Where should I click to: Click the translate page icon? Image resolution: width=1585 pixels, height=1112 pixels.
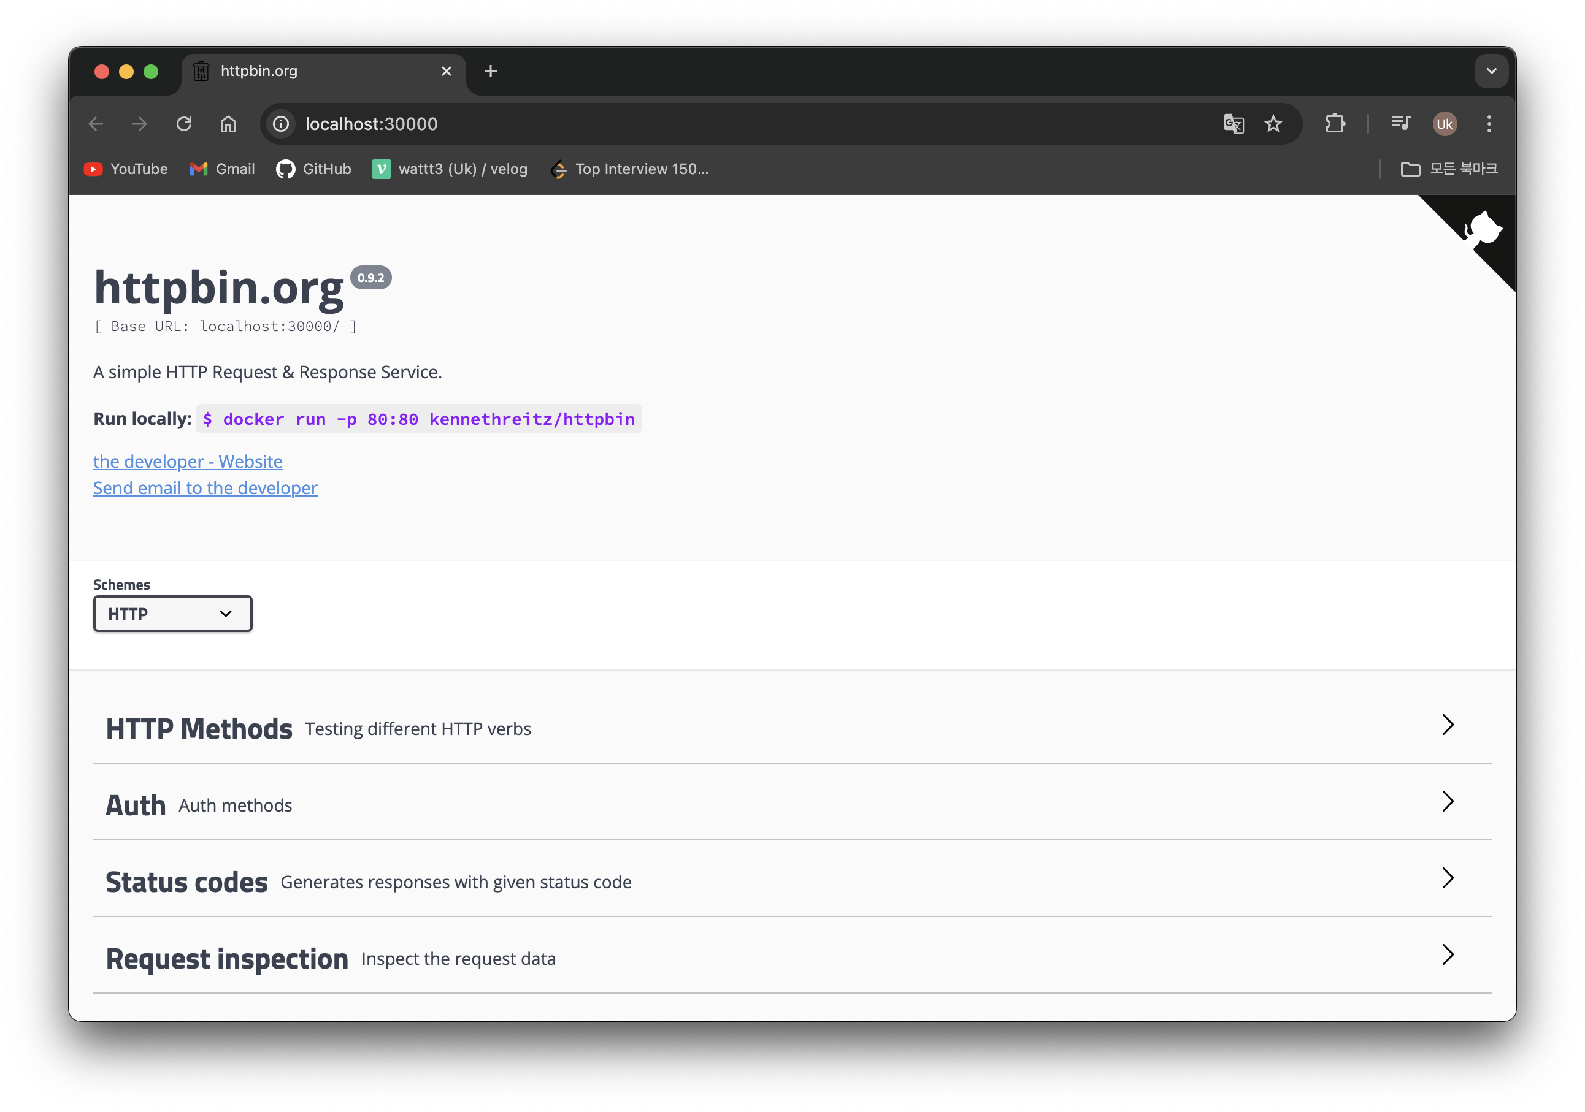(x=1234, y=124)
